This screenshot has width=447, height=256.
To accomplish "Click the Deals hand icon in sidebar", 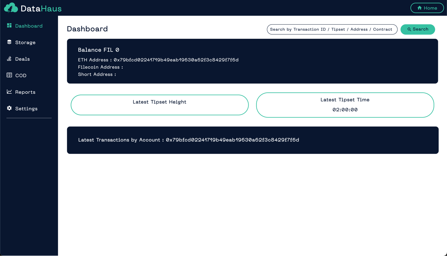I will tap(9, 59).
